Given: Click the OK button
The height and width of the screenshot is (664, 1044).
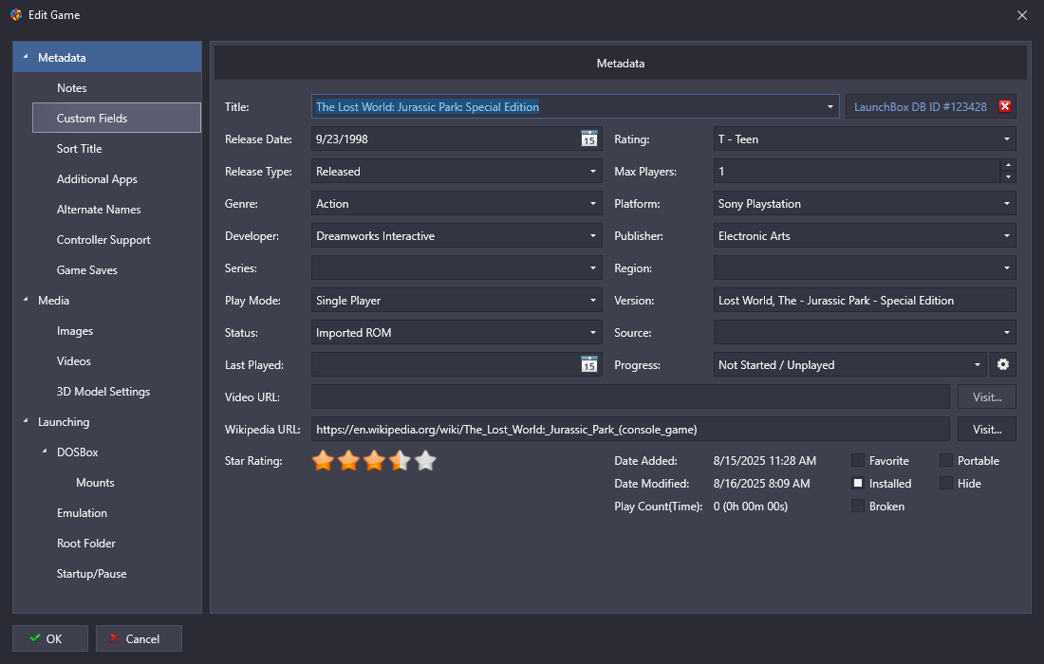Looking at the screenshot, I should pos(50,638).
